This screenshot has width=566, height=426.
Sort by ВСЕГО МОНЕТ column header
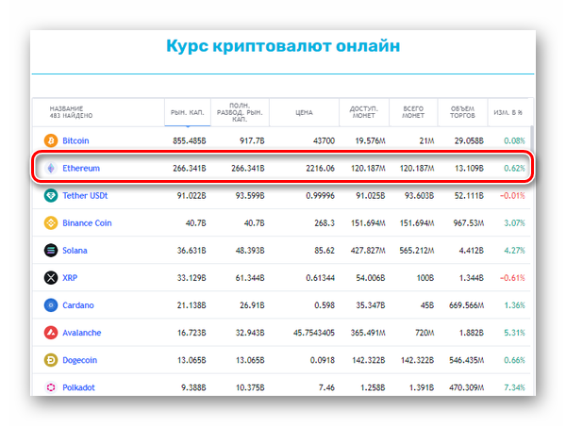[413, 112]
